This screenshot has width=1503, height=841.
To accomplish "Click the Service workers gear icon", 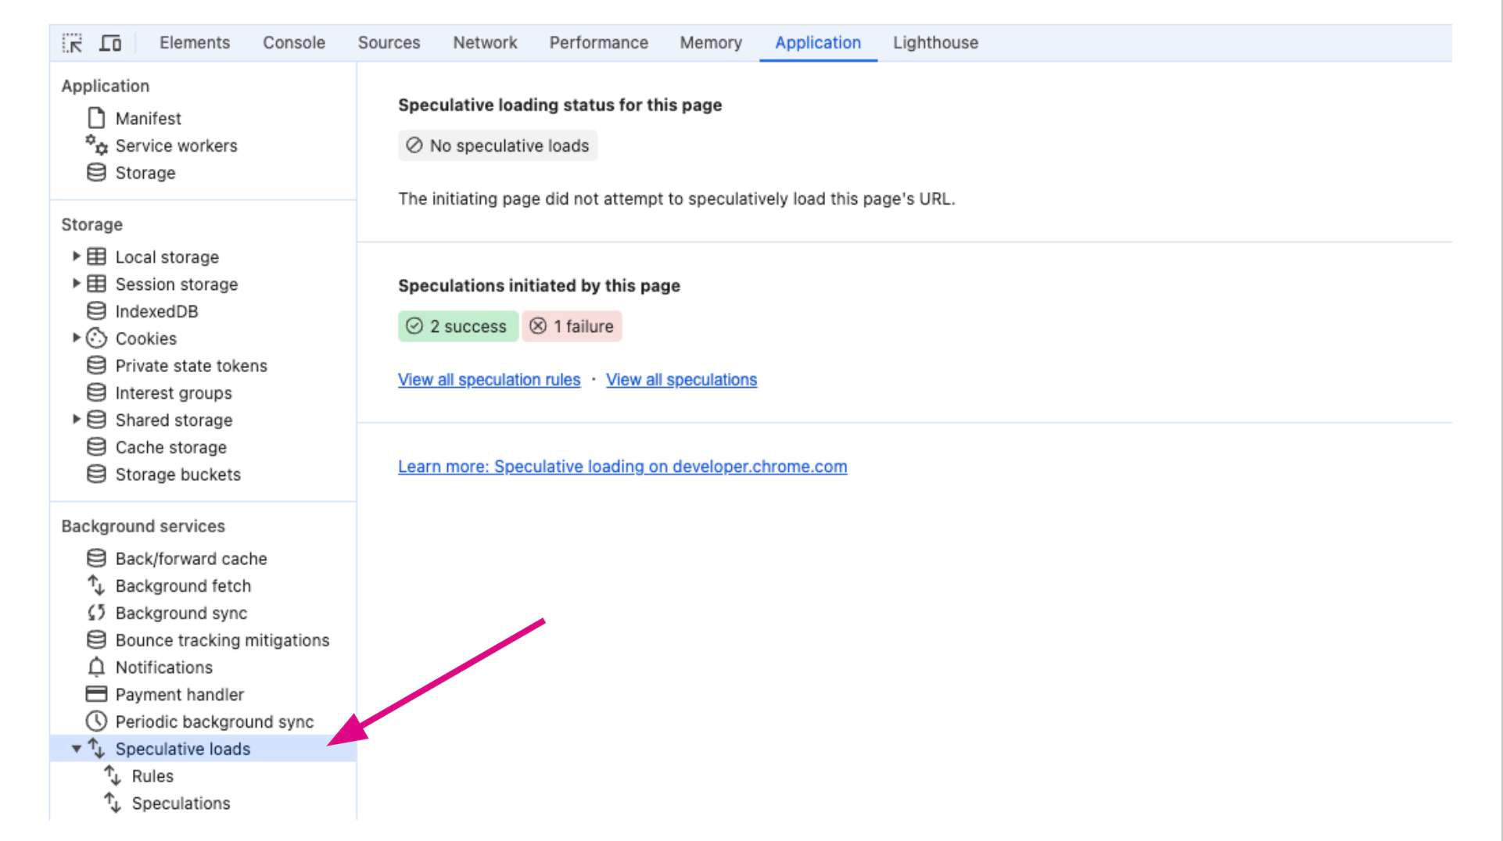I will coord(94,145).
